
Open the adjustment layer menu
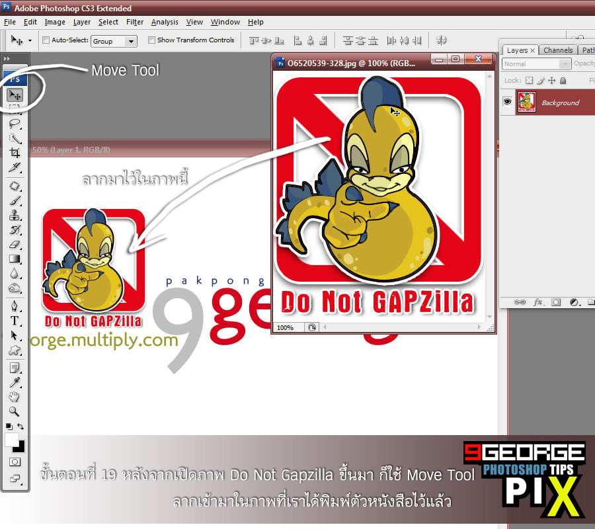[x=575, y=302]
